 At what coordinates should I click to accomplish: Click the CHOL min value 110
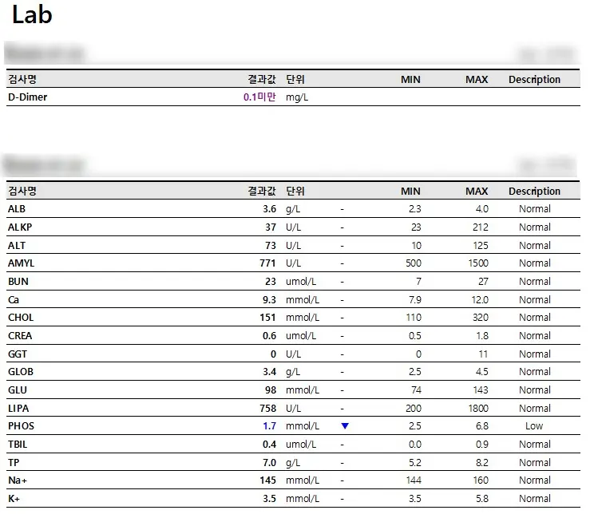(414, 318)
